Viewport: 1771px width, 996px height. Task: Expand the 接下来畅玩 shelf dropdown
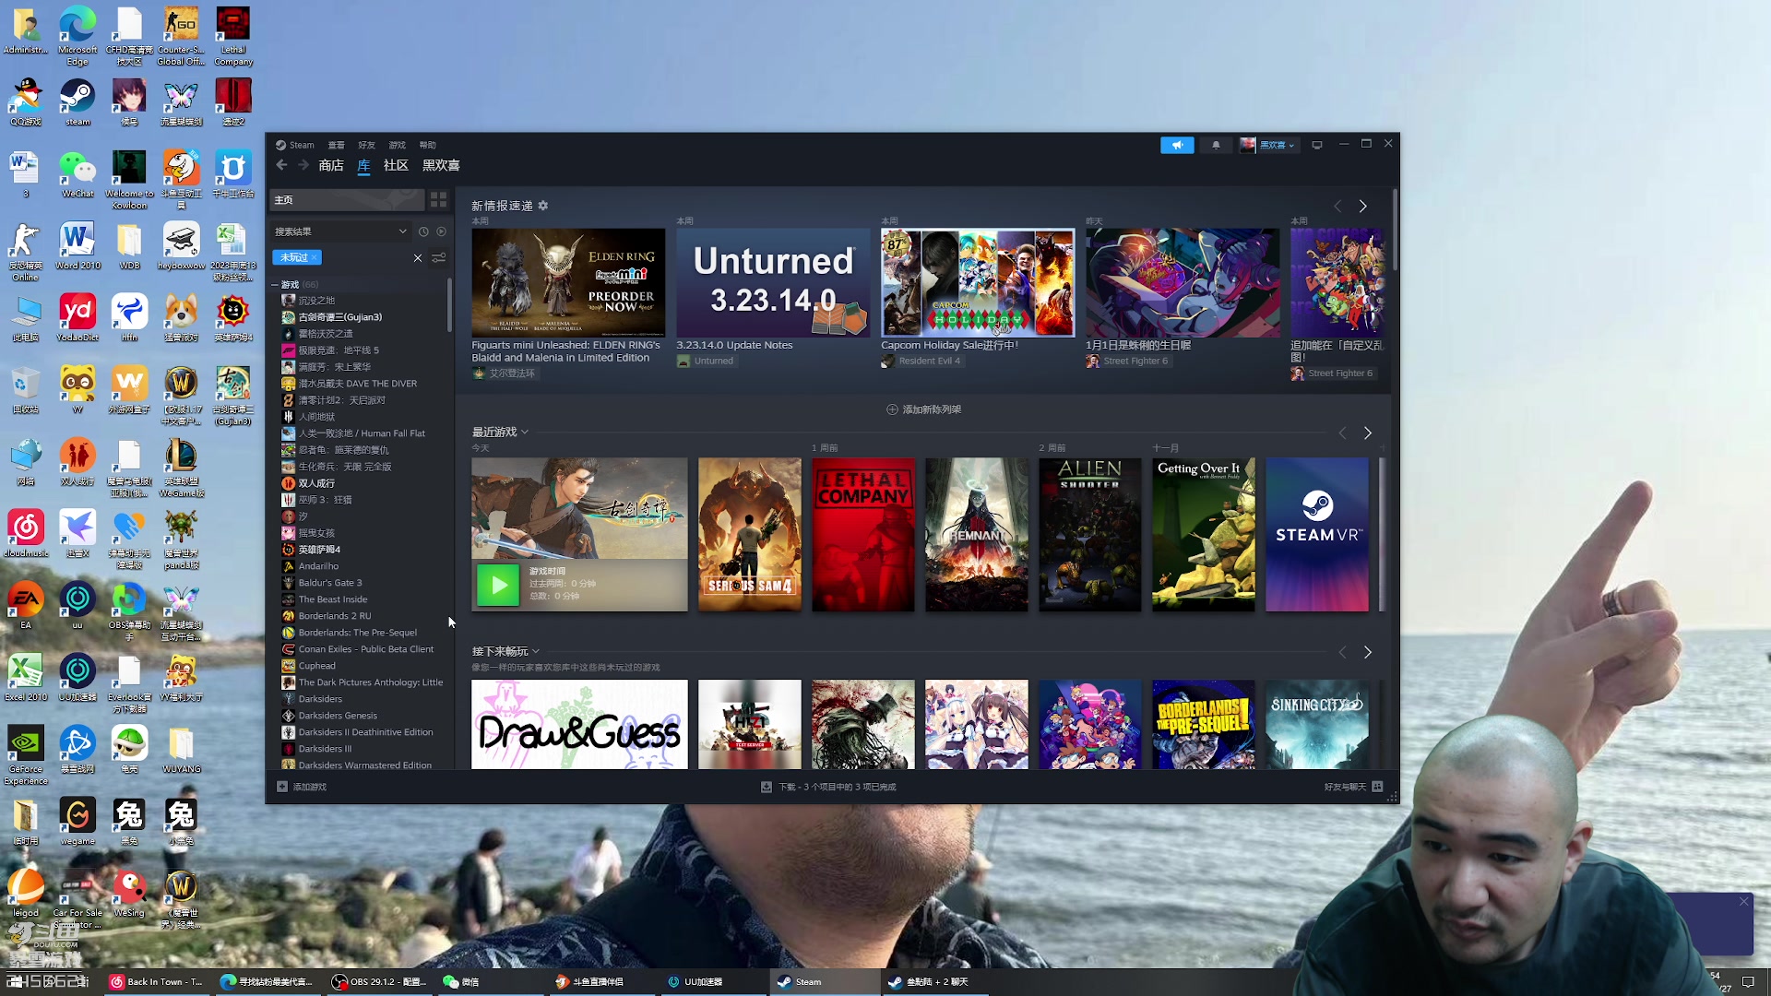536,651
